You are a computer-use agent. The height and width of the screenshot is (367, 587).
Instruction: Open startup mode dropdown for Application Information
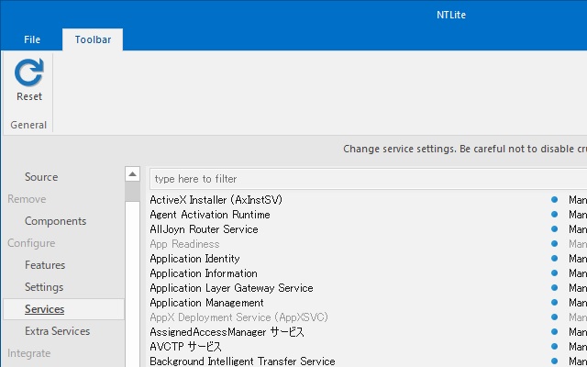coord(578,273)
